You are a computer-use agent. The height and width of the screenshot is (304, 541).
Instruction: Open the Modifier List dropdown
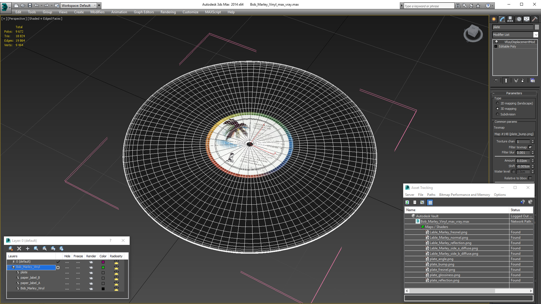515,35
